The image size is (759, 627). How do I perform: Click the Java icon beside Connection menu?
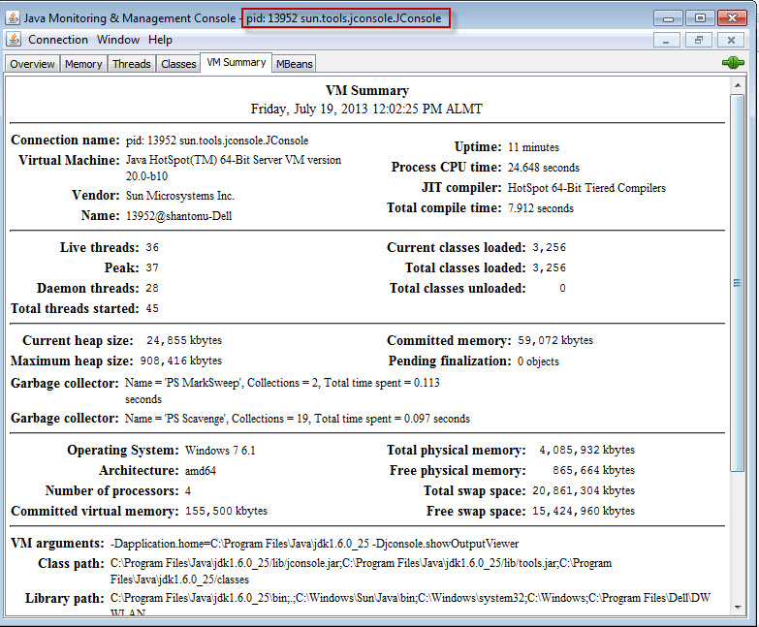tap(14, 40)
